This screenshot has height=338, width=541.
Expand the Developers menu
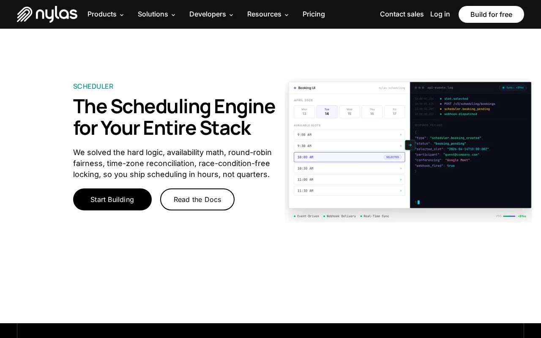pyautogui.click(x=211, y=14)
